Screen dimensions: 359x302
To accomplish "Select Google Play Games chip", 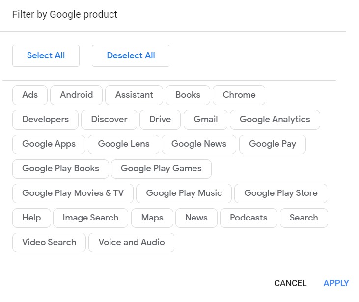I will 161,169.
